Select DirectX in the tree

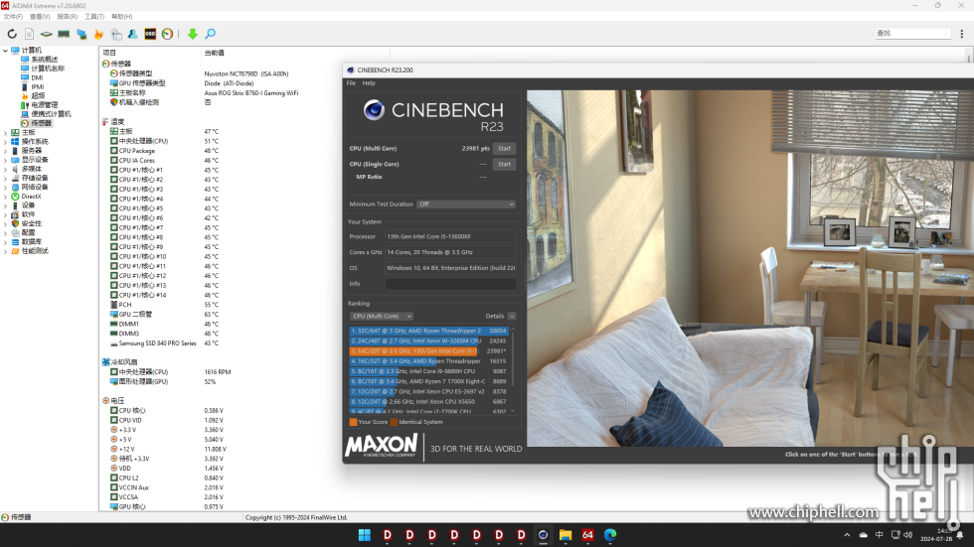click(31, 197)
